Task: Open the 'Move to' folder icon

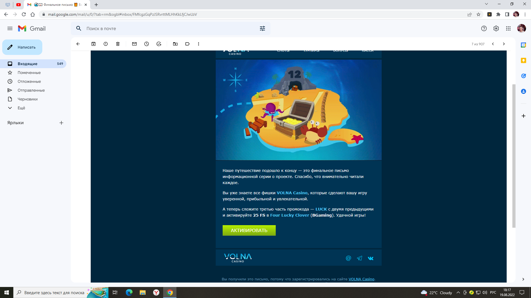Action: tap(175, 44)
